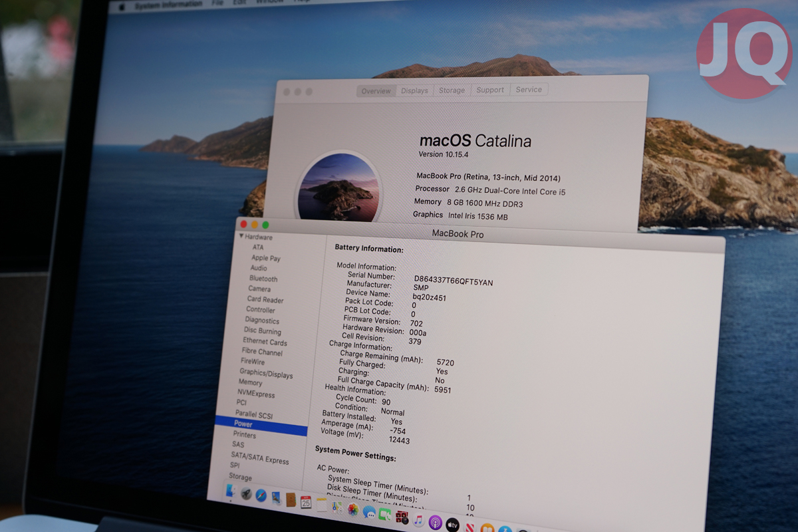798x532 pixels.
Task: Select Diagnostics in sidebar
Action: tap(262, 321)
